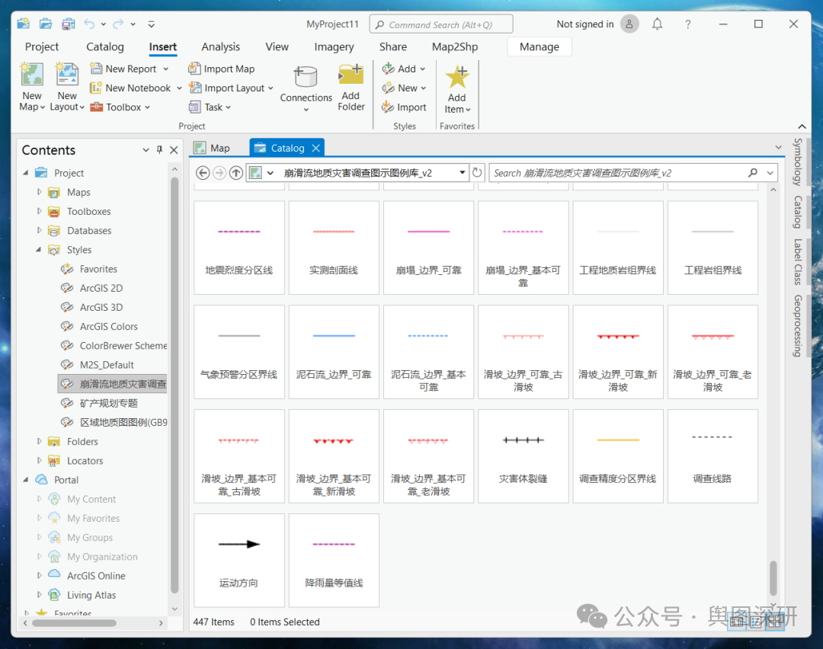Click the notifications bell icon
This screenshot has width=823, height=649.
point(657,24)
